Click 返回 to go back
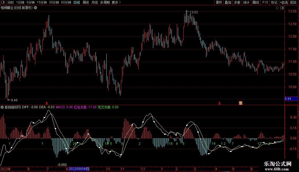The width and height of the screenshot is (299, 172). (293, 2)
